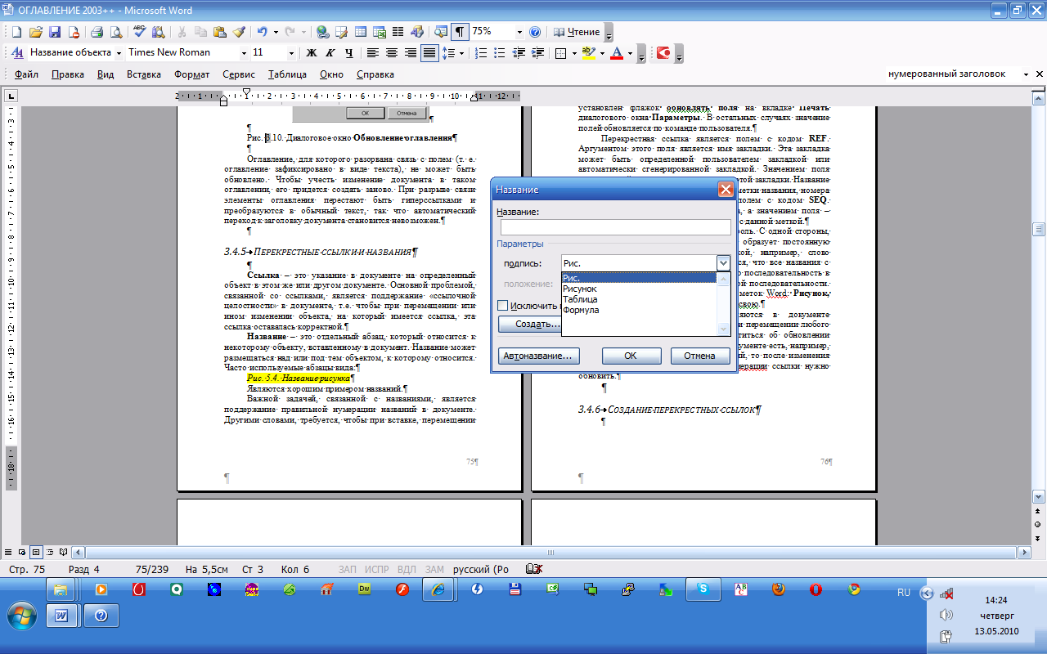Toggle the show paragraph marks ¶ button

461,32
